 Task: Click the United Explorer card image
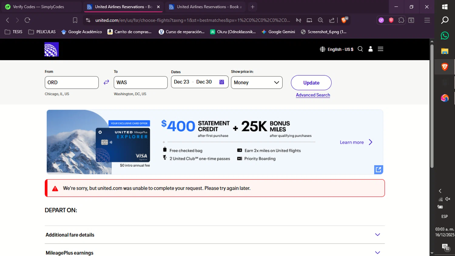(123, 145)
